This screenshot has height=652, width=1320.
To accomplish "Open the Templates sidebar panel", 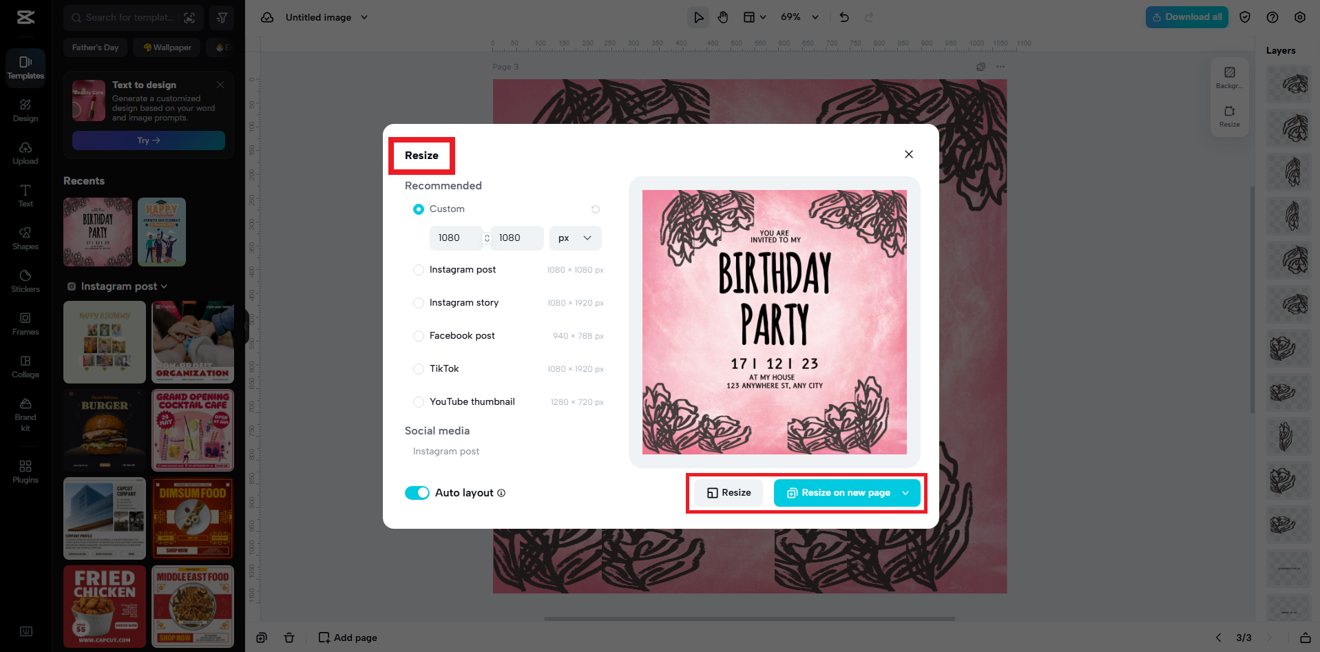I will click(x=25, y=67).
